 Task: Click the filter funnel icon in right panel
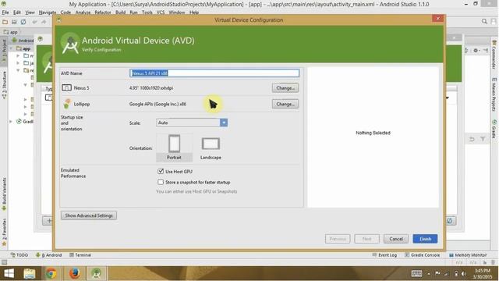pos(483,139)
